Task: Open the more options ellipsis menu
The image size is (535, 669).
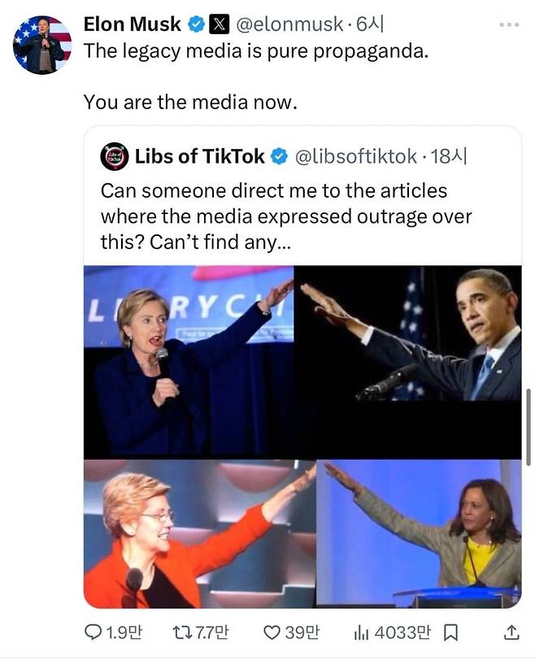Action: [x=509, y=24]
